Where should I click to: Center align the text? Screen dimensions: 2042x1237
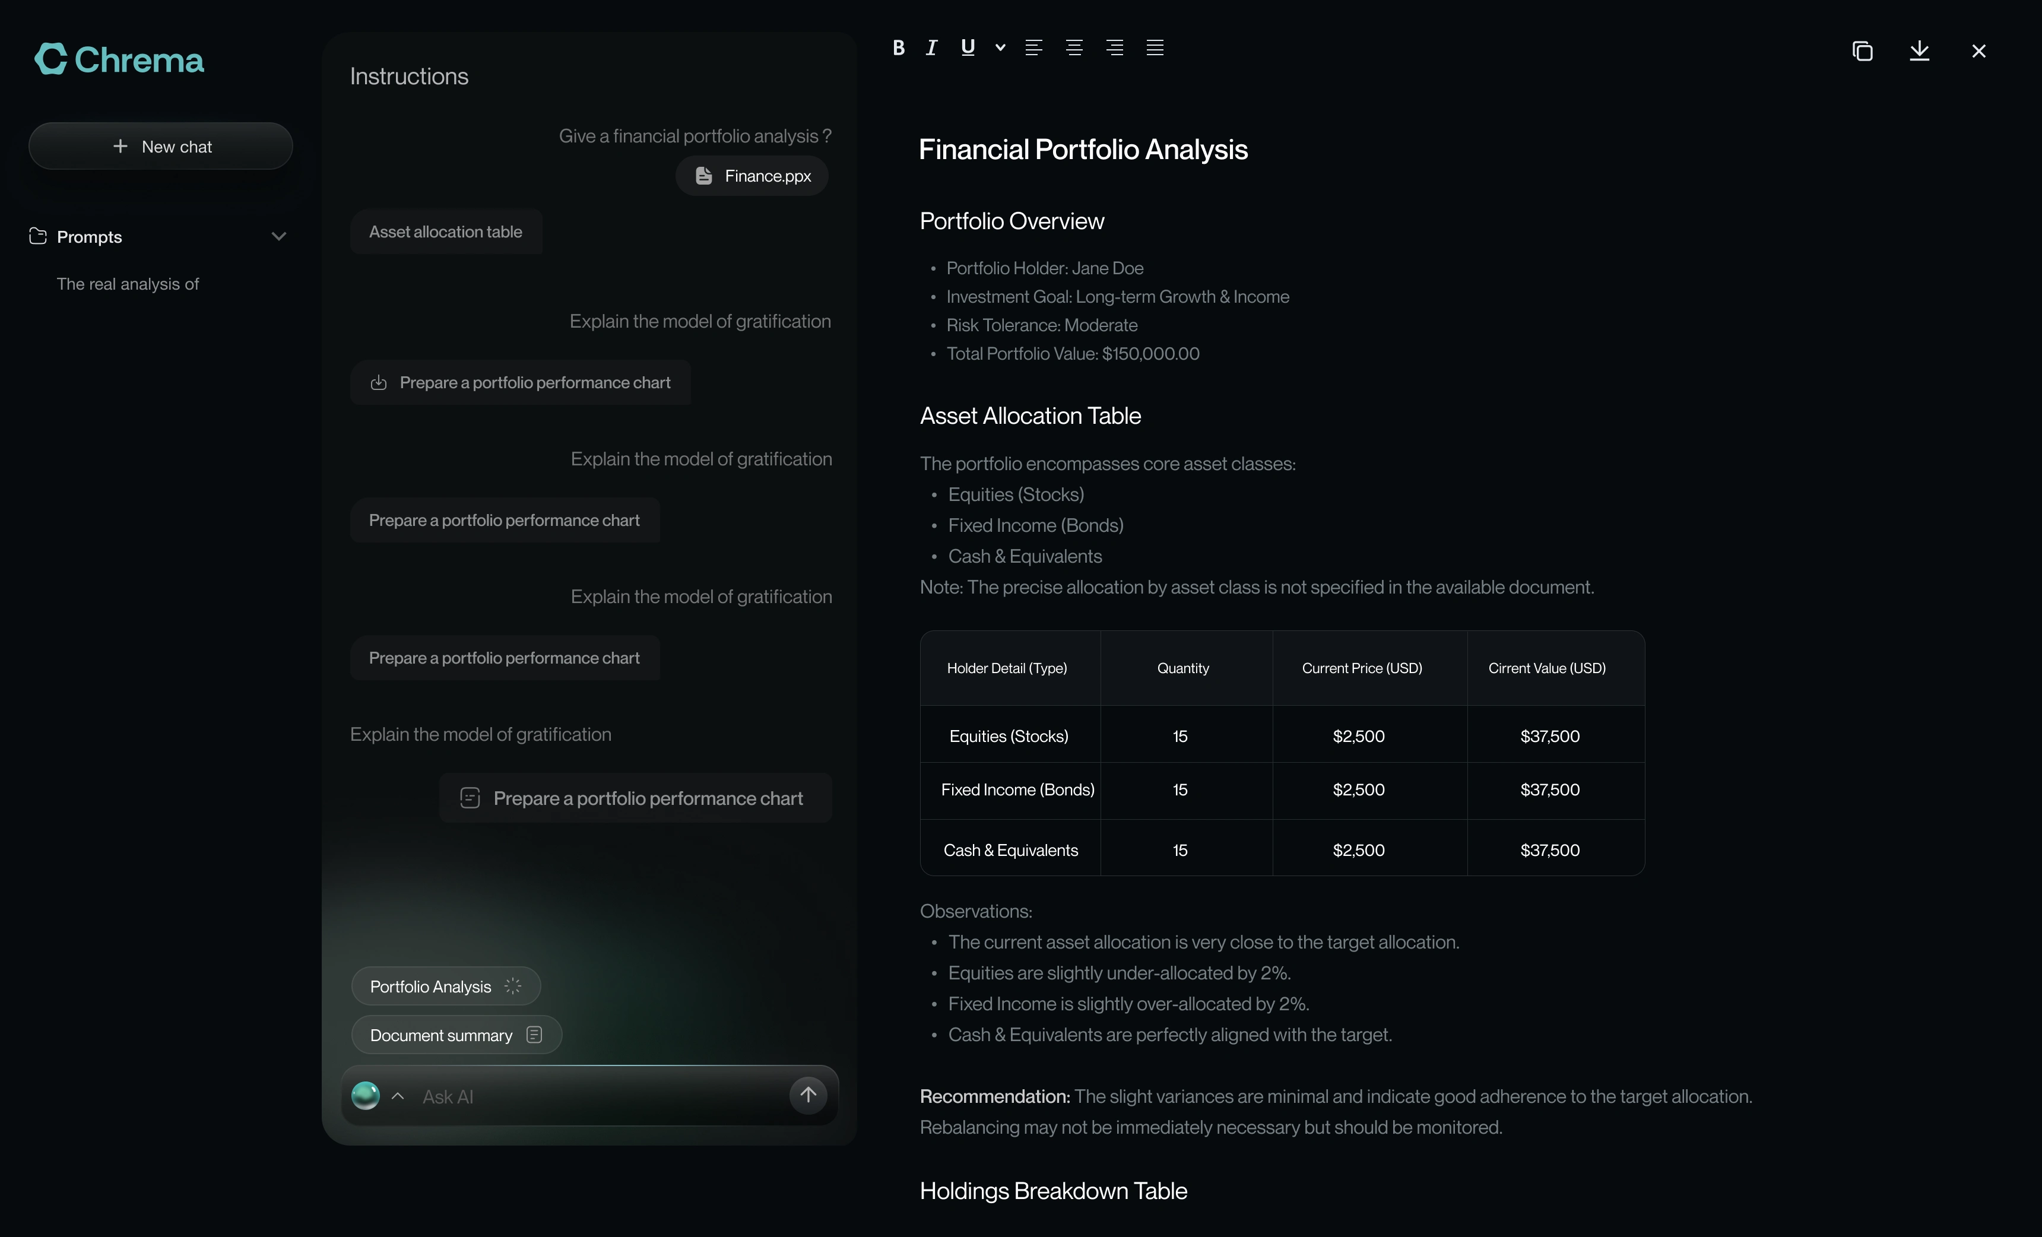click(x=1074, y=48)
